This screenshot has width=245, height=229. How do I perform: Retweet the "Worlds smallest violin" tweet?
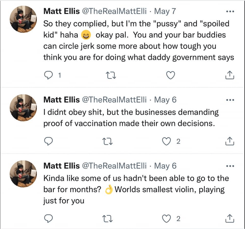(x=109, y=219)
